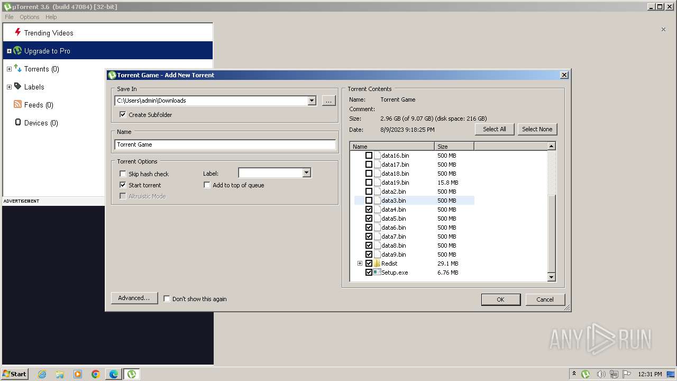Toggle the Create Subfolder checkbox
This screenshot has height=381, width=677.
pos(123,114)
